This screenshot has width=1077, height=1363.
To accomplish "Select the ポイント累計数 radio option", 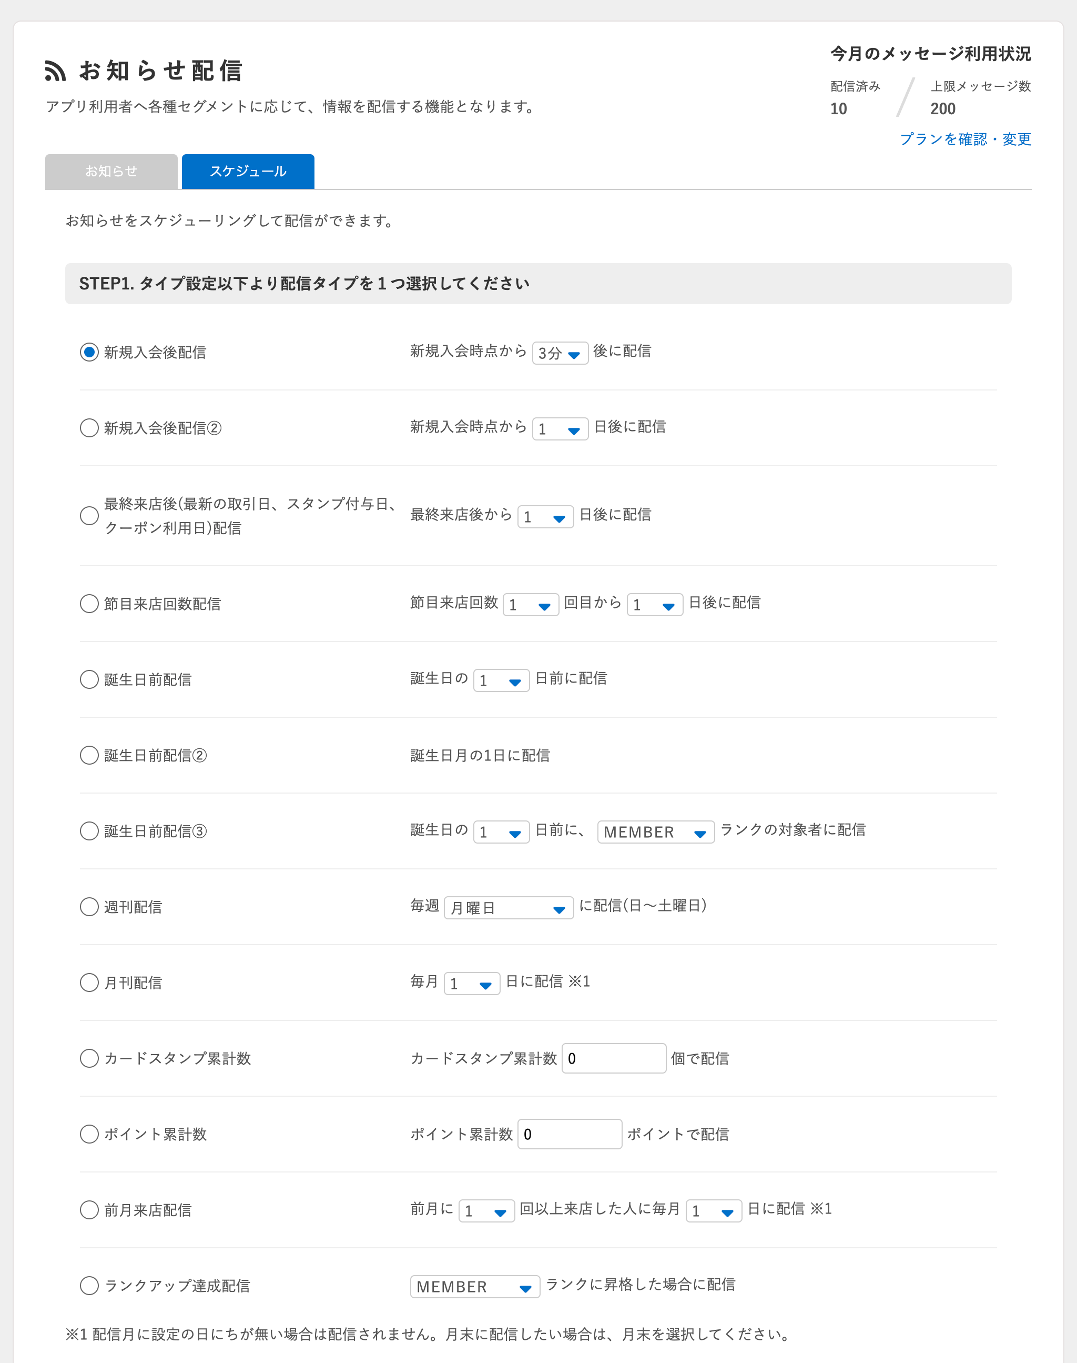I will click(x=89, y=1134).
